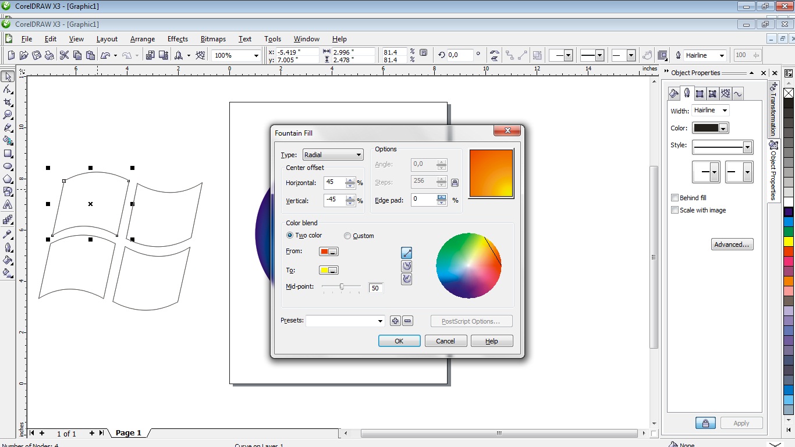Click Cancel in Fountain Fill dialog

[446, 341]
